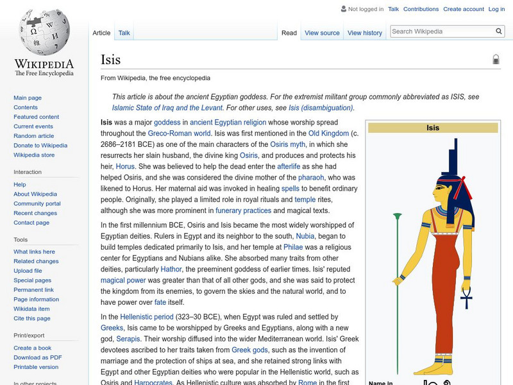Go to Main page

28,98
